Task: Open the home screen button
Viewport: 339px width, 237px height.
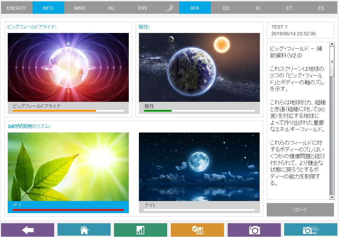Action: coord(84,230)
